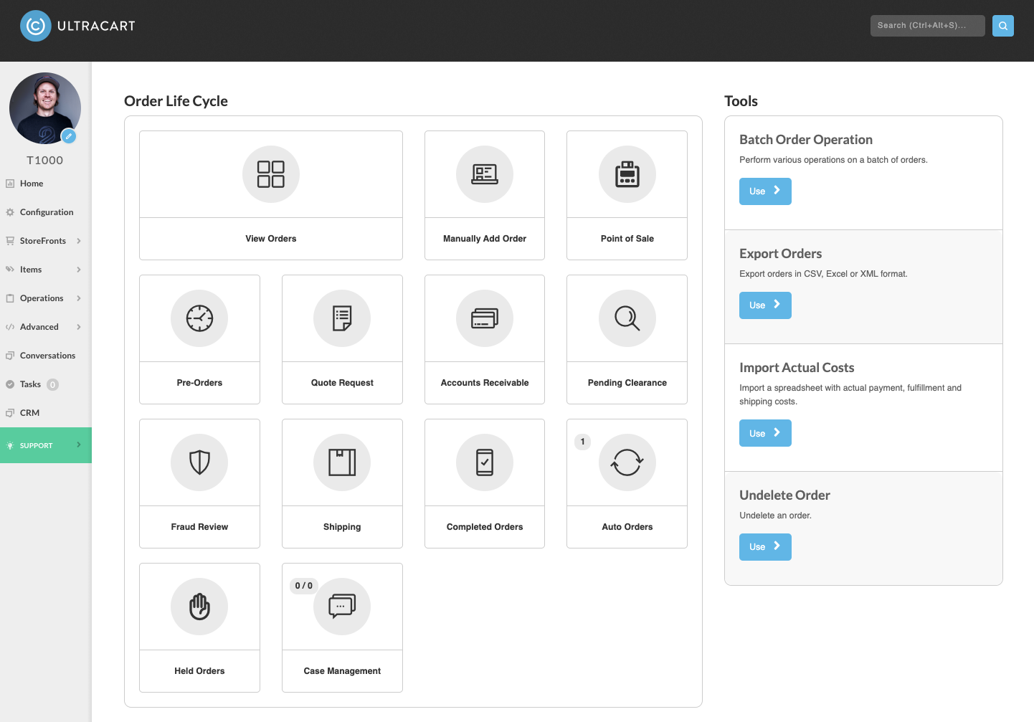Open the Point of Sale register icon
The image size is (1034, 722).
[627, 174]
